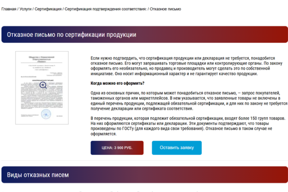
Task: Click paragraph starting 'Если нужно подтвердить'
Action: tap(187, 66)
